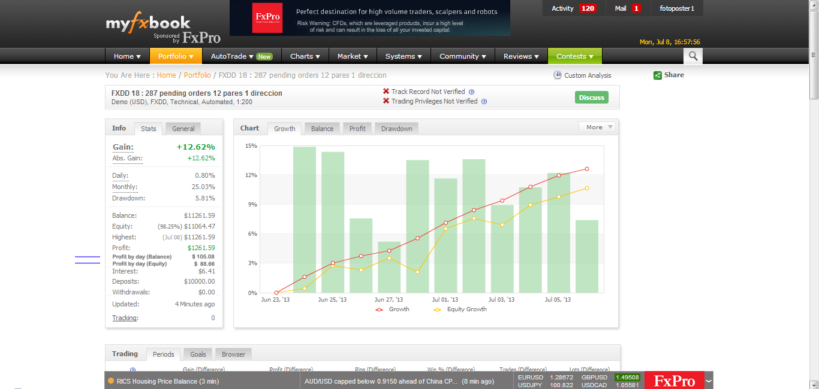Expand the Reviews menu
The height and width of the screenshot is (389, 819).
(522, 56)
